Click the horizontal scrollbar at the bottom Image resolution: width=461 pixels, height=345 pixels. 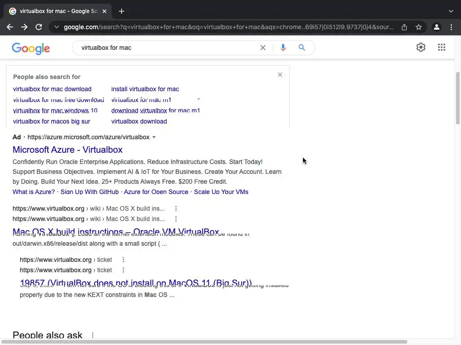pos(204,342)
